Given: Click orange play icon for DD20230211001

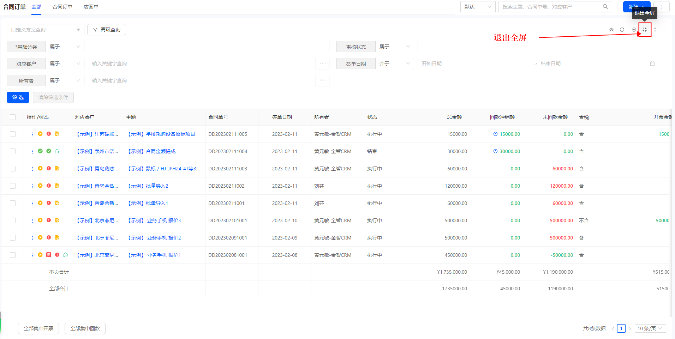Looking at the screenshot, I should (x=40, y=203).
